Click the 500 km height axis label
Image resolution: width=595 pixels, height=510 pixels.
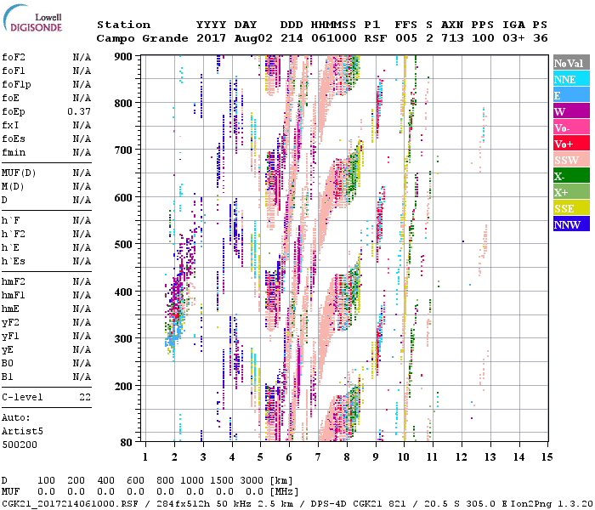click(123, 245)
